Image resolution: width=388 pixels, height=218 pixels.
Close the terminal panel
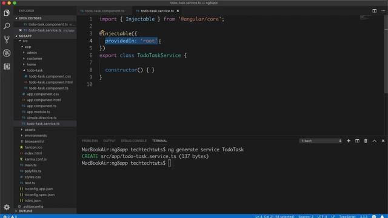click(x=383, y=140)
